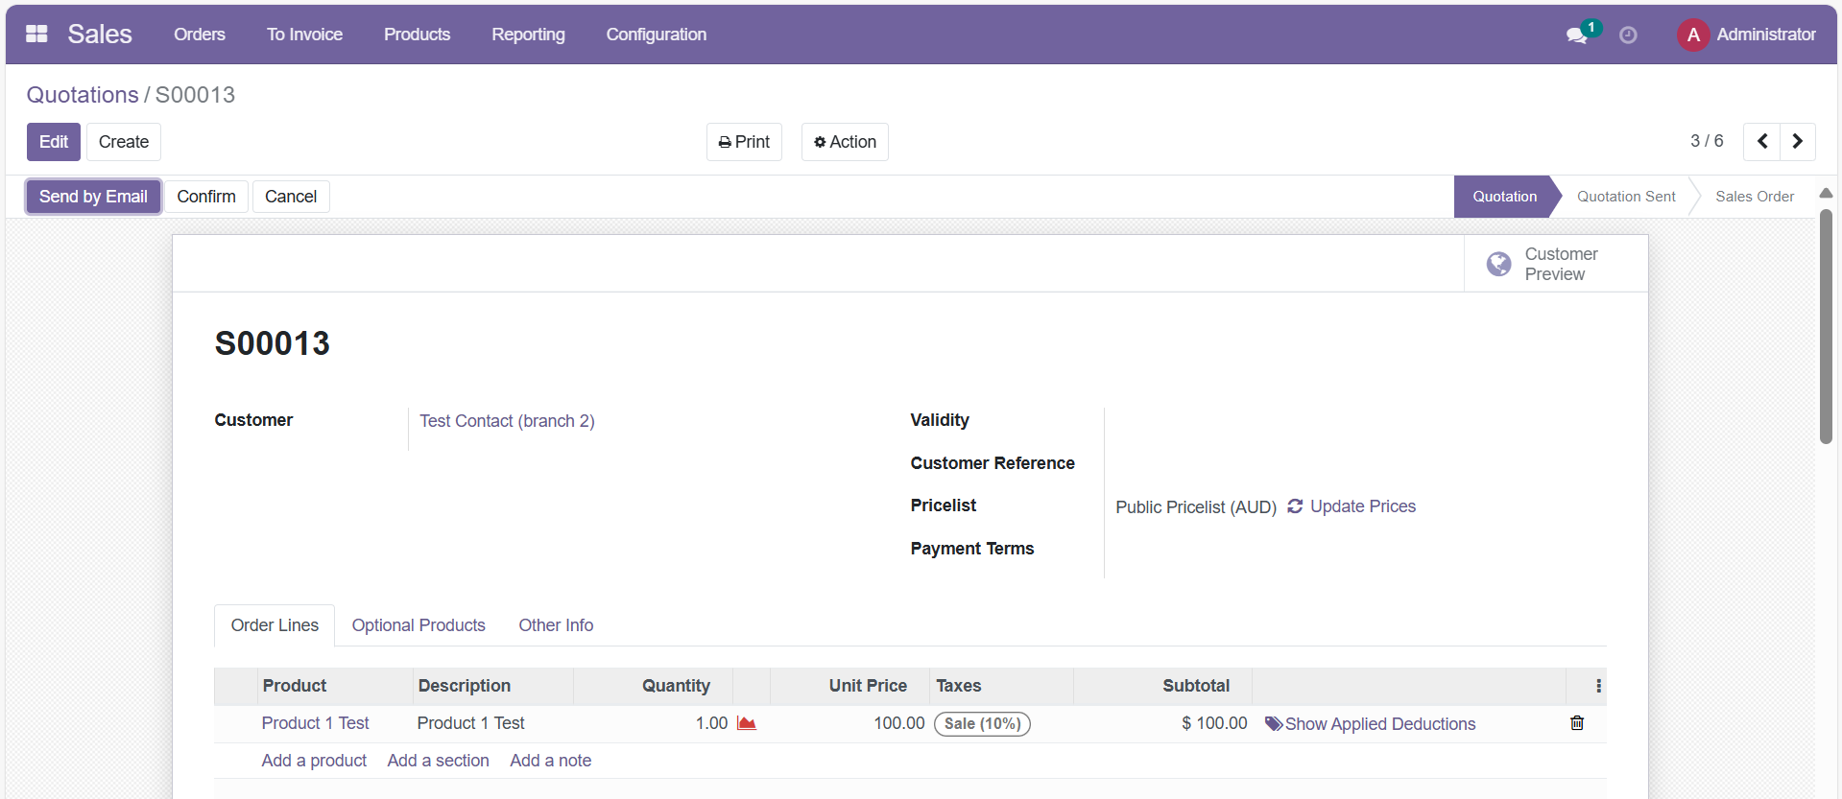The image size is (1842, 799).
Task: Open the To Invoice menu
Action: (304, 35)
